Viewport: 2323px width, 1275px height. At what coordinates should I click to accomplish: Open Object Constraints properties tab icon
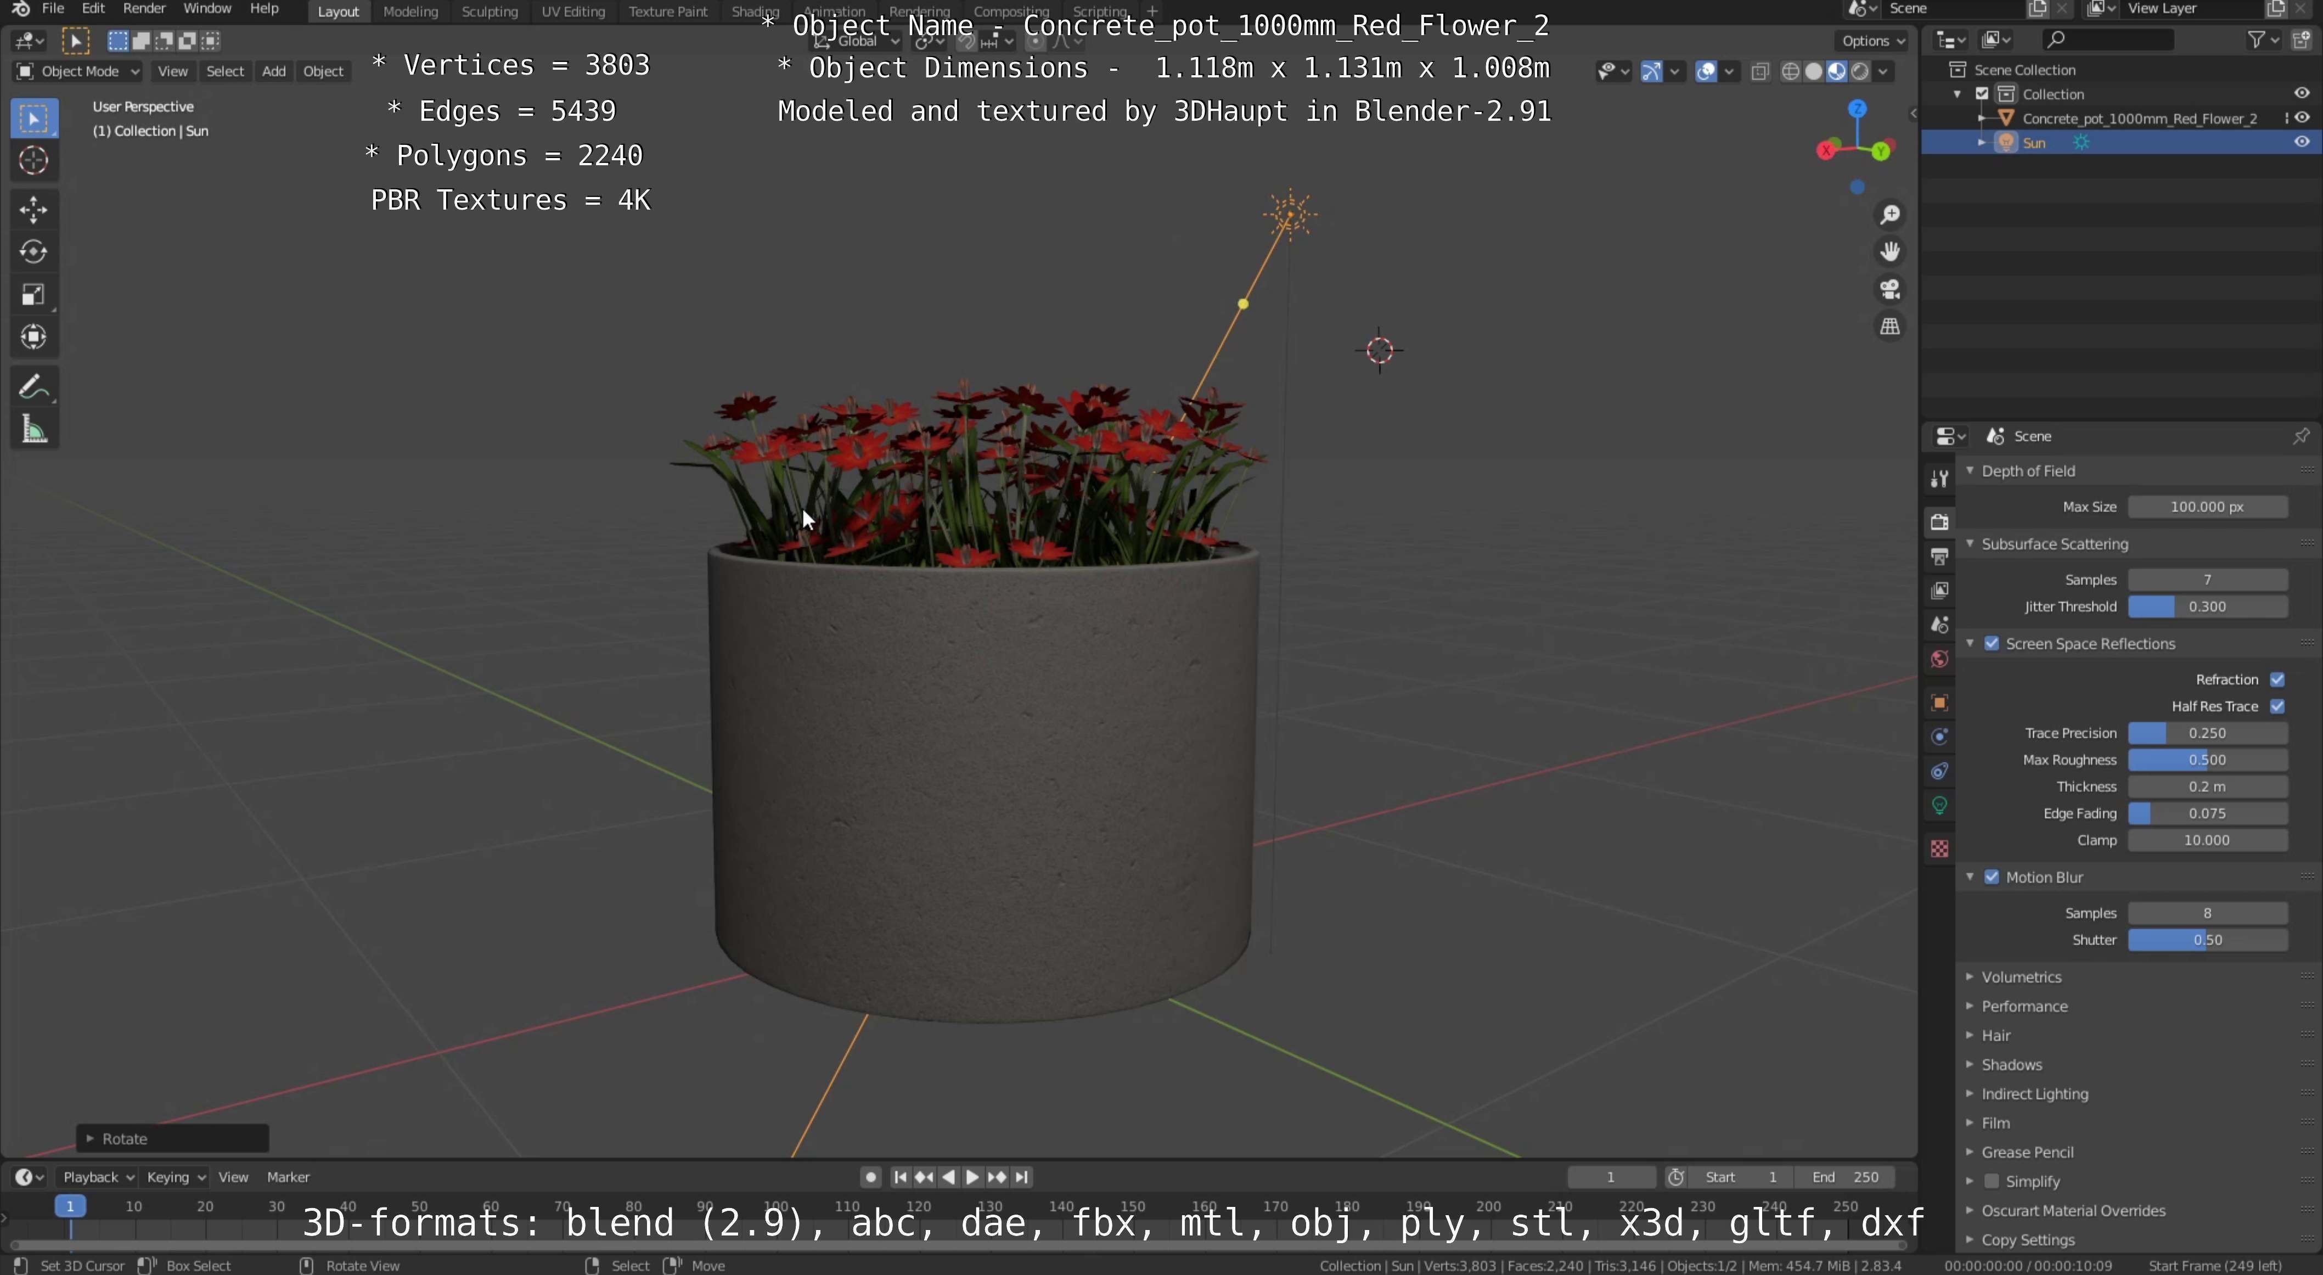pos(1939,771)
